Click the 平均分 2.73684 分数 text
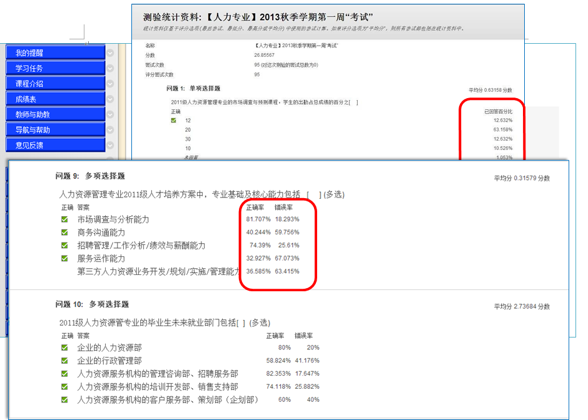Image resolution: width=588 pixels, height=420 pixels. coord(522,306)
